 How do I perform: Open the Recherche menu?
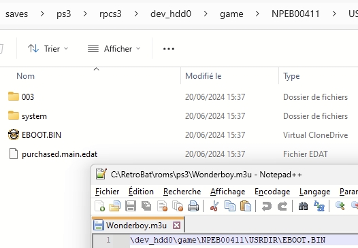tap(182, 192)
